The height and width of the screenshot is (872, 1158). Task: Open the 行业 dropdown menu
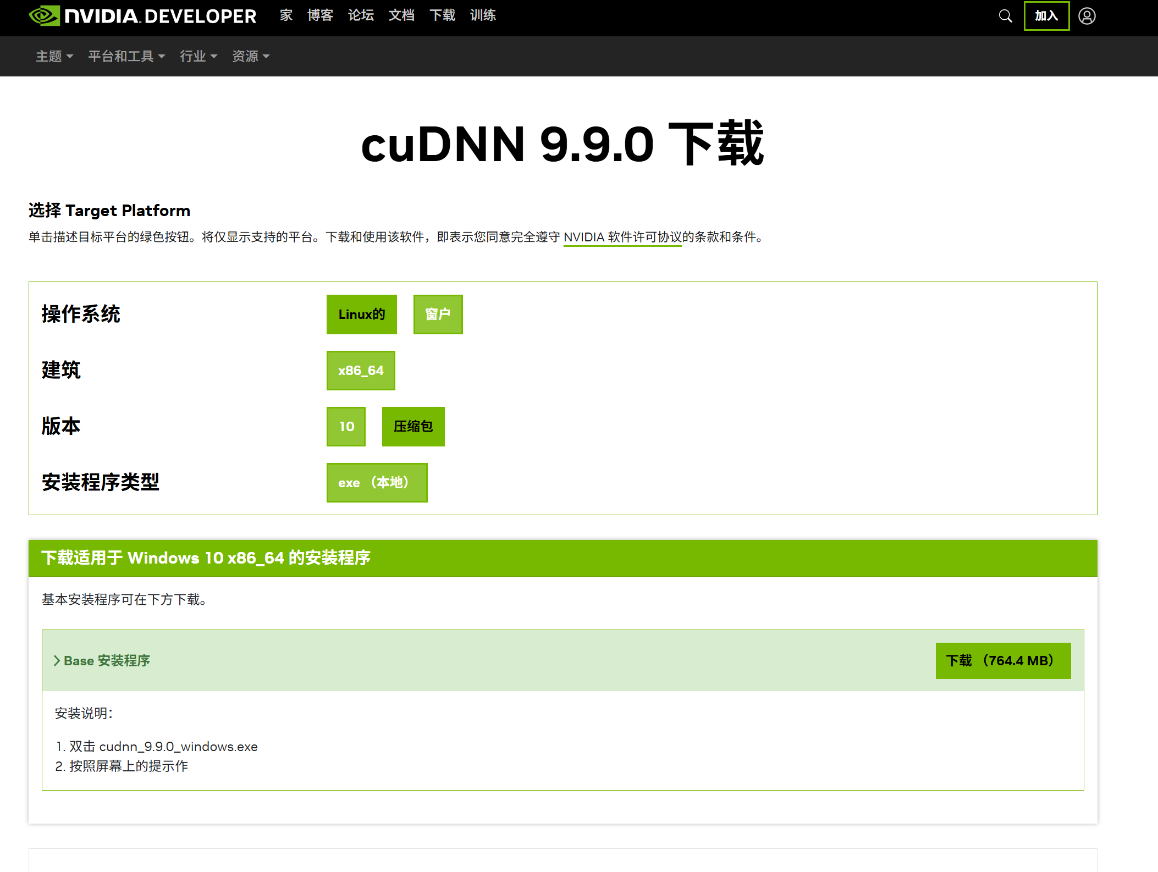coord(198,56)
